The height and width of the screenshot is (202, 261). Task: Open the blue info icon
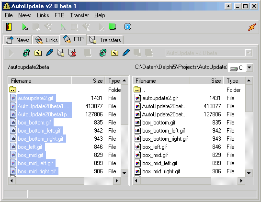coord(127,27)
